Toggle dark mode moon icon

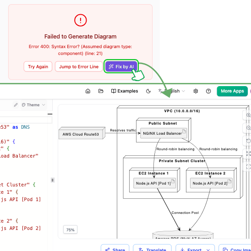[148, 91]
